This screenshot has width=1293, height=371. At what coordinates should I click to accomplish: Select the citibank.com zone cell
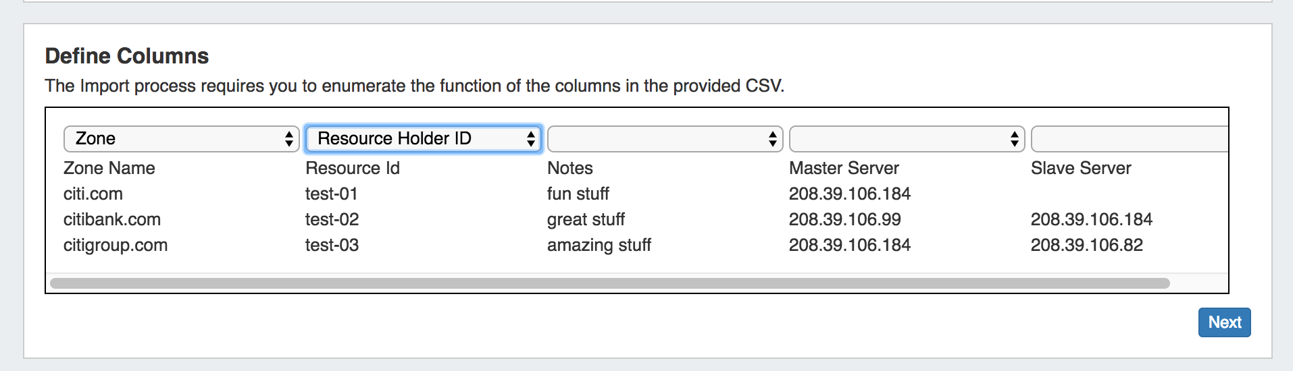point(112,220)
